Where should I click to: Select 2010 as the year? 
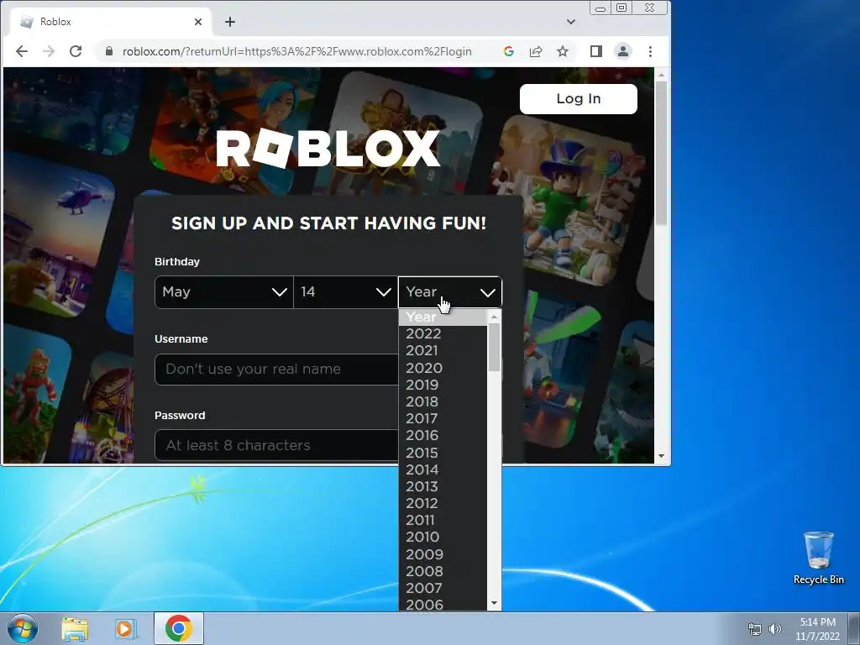coord(443,537)
